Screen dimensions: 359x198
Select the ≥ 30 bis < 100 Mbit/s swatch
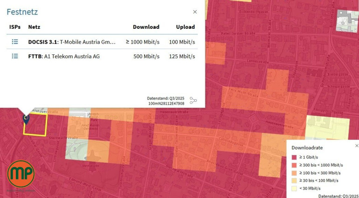[x=294, y=180]
